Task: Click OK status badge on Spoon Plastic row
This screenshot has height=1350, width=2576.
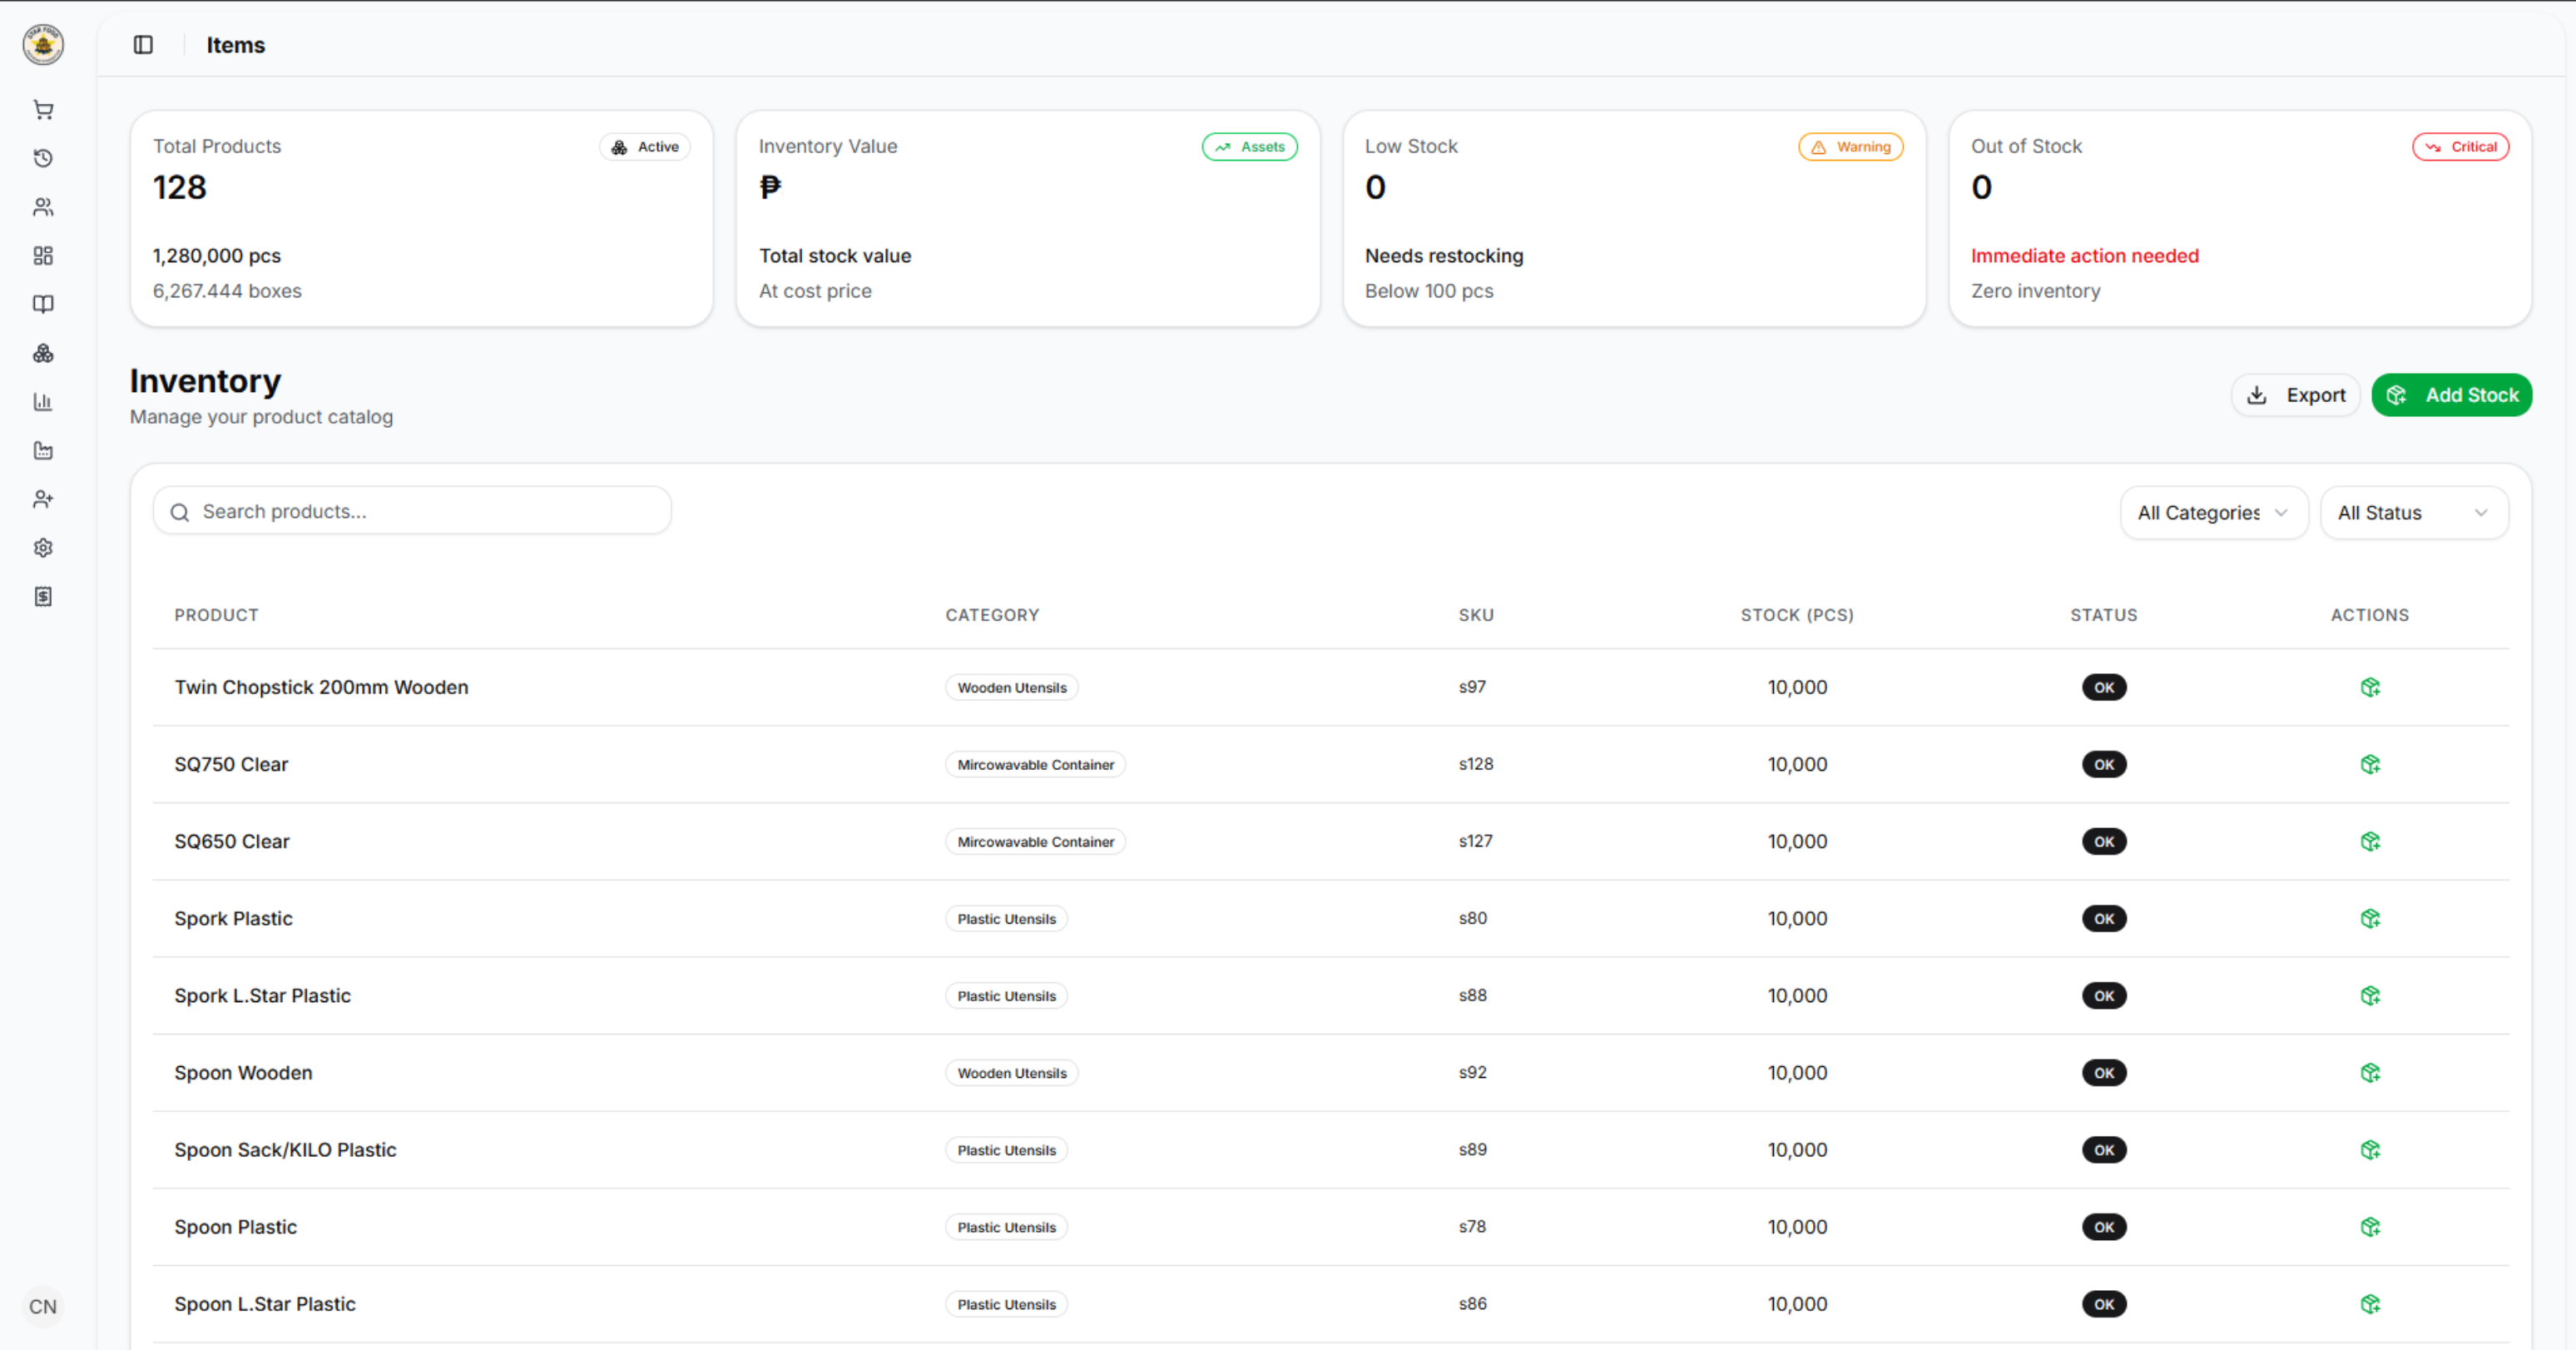Action: [x=2104, y=1227]
